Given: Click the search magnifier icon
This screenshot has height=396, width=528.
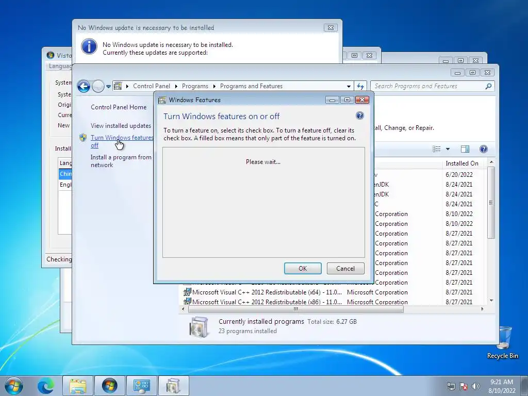Looking at the screenshot, I should (488, 86).
